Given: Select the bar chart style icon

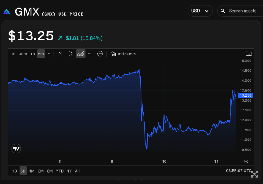Looking at the screenshot, I should (x=60, y=54).
